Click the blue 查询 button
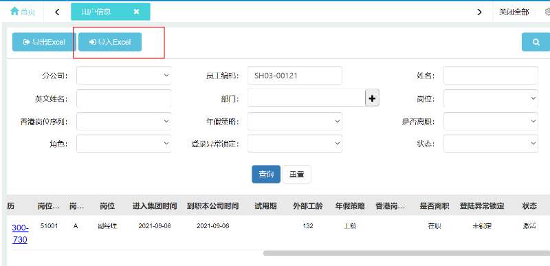Image resolution: width=550 pixels, height=266 pixels. pyautogui.click(x=266, y=174)
